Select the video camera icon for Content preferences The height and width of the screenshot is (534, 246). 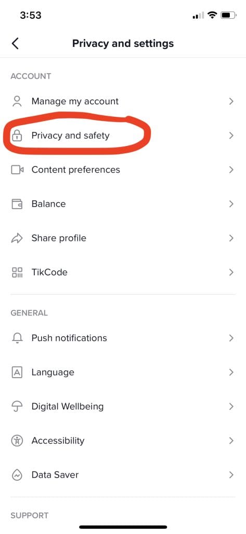click(17, 169)
